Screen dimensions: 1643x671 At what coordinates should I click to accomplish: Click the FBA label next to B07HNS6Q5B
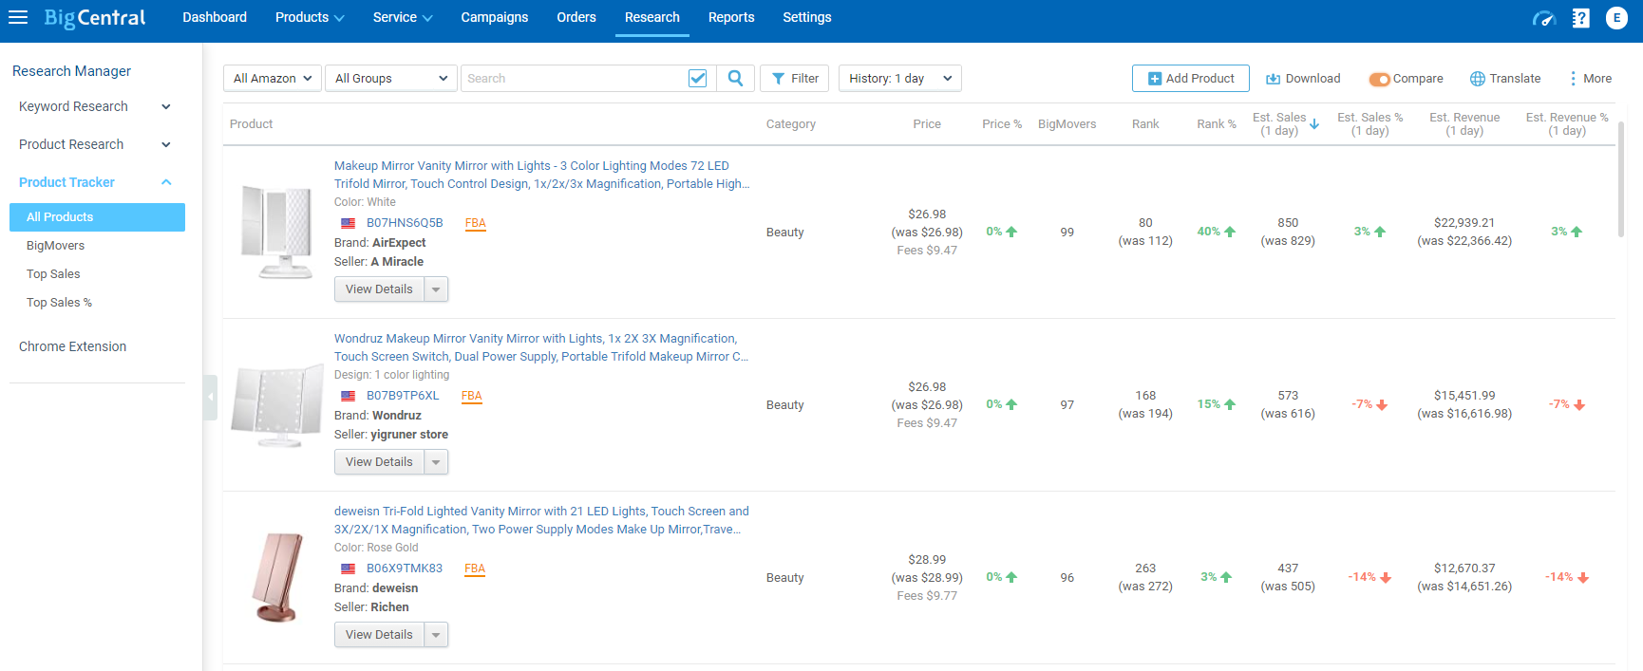click(x=476, y=224)
